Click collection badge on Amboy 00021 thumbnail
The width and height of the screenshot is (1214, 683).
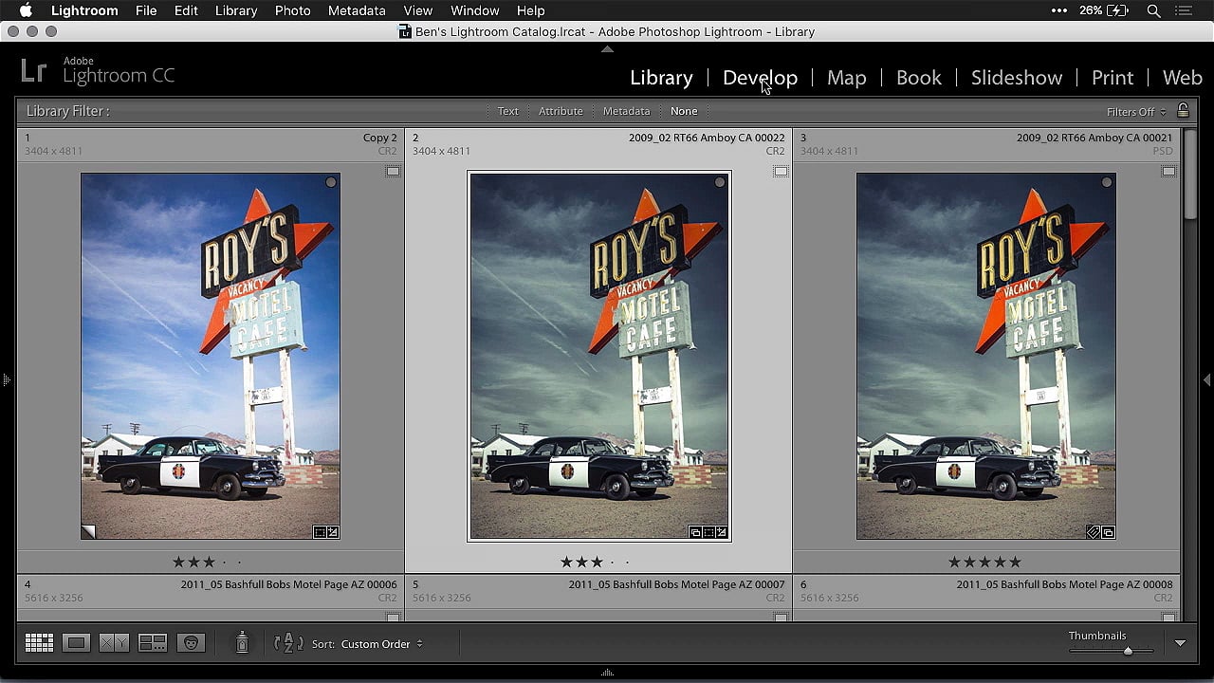[1108, 532]
